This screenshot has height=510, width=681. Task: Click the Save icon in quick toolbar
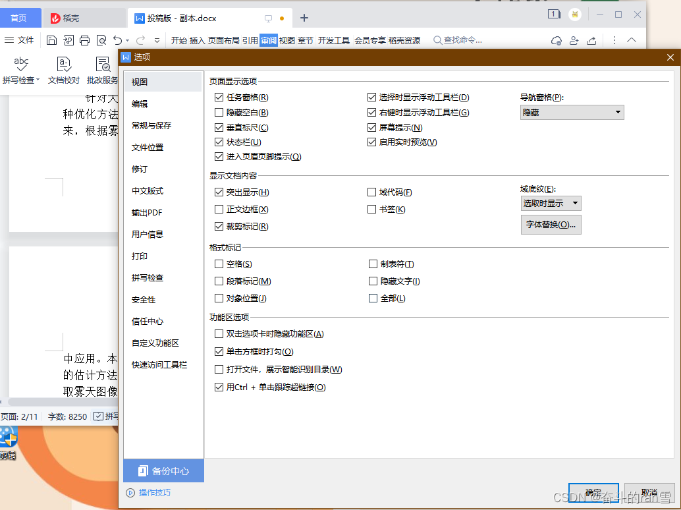51,40
